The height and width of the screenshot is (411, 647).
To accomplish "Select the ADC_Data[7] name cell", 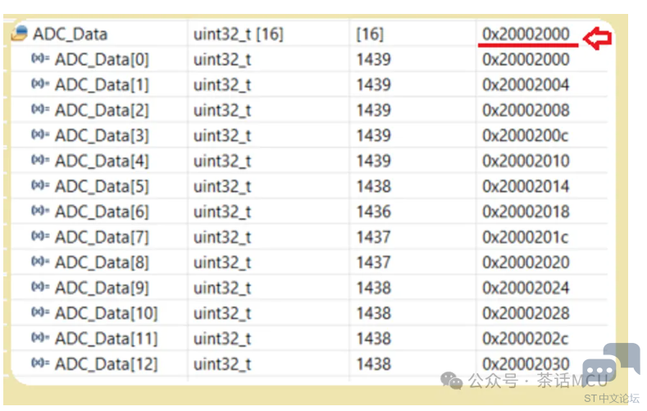I will [102, 237].
